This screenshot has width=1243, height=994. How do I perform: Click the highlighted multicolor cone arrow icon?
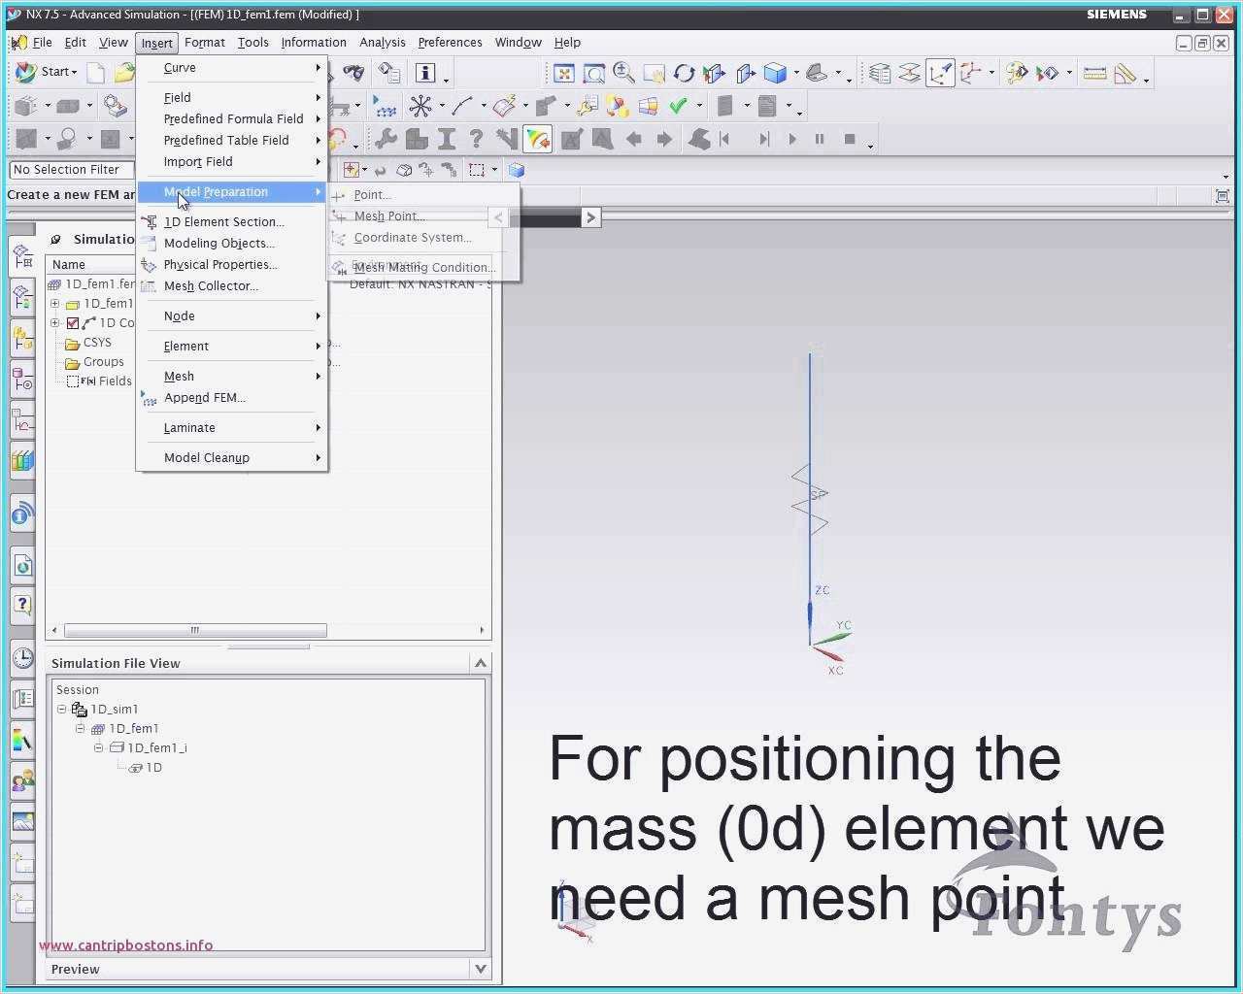(537, 139)
